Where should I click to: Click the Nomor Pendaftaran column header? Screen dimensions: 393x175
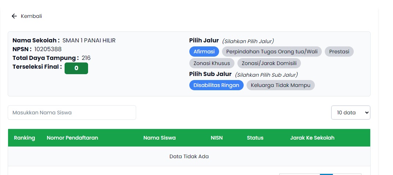pos(72,138)
